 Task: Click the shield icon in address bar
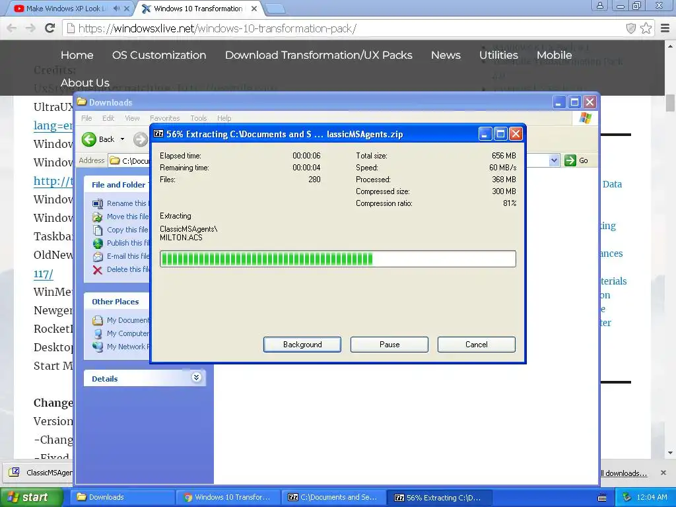click(x=630, y=28)
